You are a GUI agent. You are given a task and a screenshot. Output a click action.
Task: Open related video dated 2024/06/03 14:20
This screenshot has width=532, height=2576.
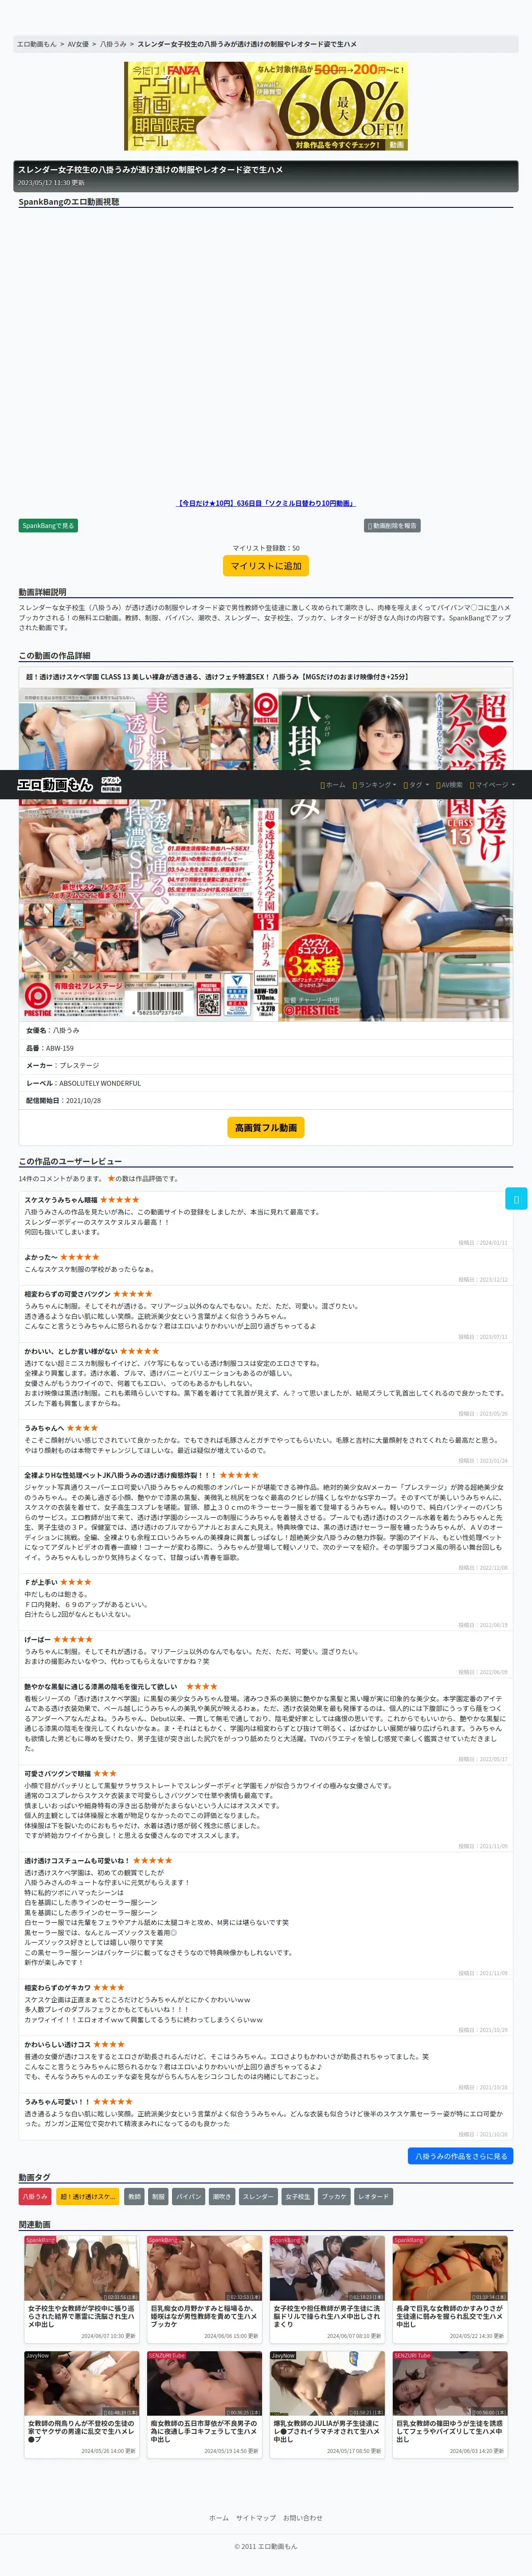(x=450, y=2404)
